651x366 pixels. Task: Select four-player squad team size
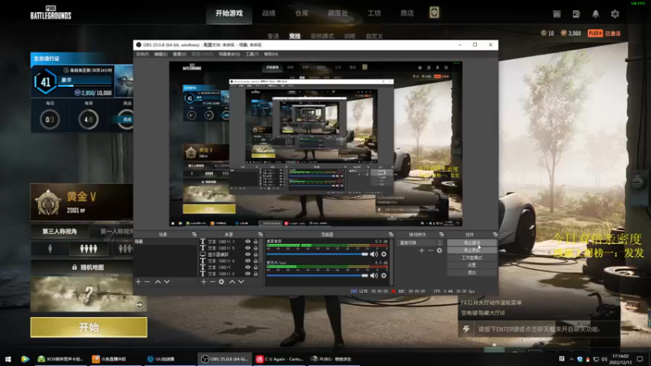89,249
